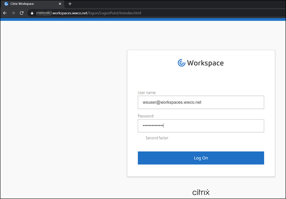The height and width of the screenshot is (199, 286).
Task: Click the Workspace heading text
Action: (205, 63)
